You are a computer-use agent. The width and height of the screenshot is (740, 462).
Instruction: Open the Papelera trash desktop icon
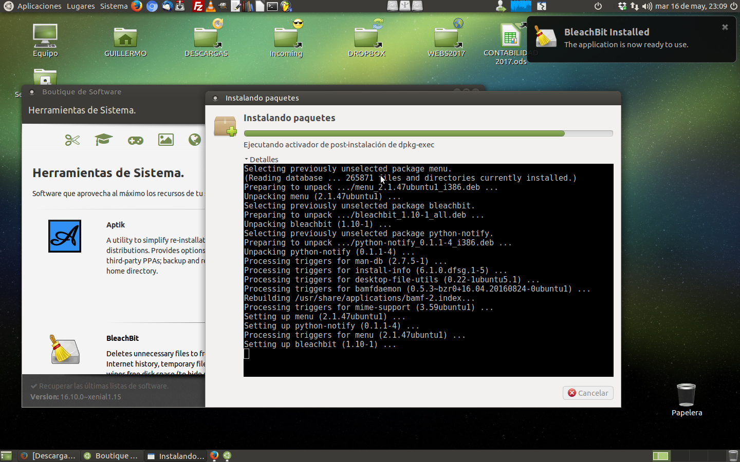coord(687,399)
